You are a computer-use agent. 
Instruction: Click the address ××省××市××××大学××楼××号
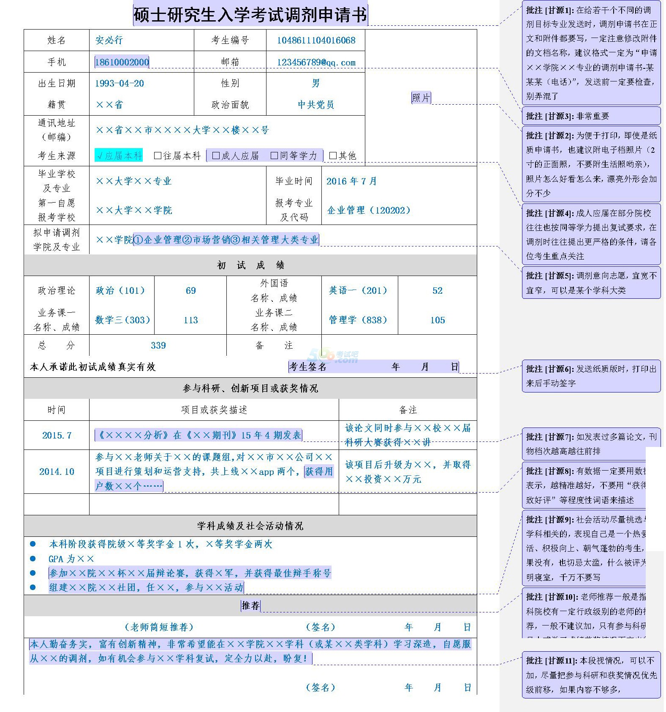point(182,130)
